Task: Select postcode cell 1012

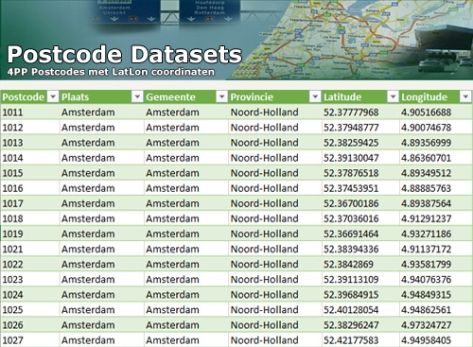Action: point(30,128)
